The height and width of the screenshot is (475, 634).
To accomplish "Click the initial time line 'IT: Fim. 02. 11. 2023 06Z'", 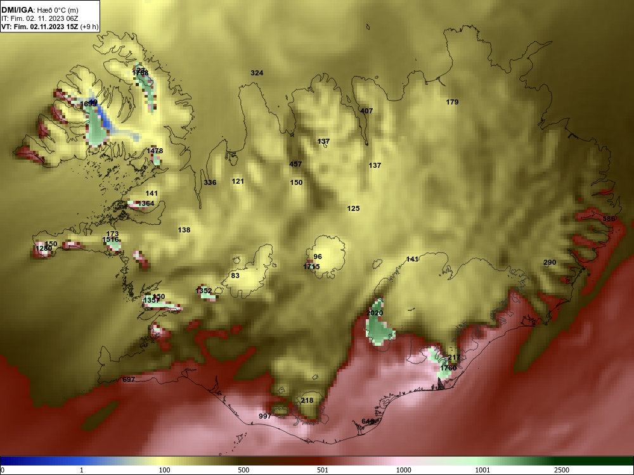I will 39,18.
